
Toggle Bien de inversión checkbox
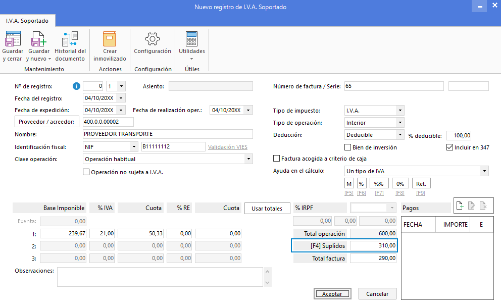click(347, 147)
